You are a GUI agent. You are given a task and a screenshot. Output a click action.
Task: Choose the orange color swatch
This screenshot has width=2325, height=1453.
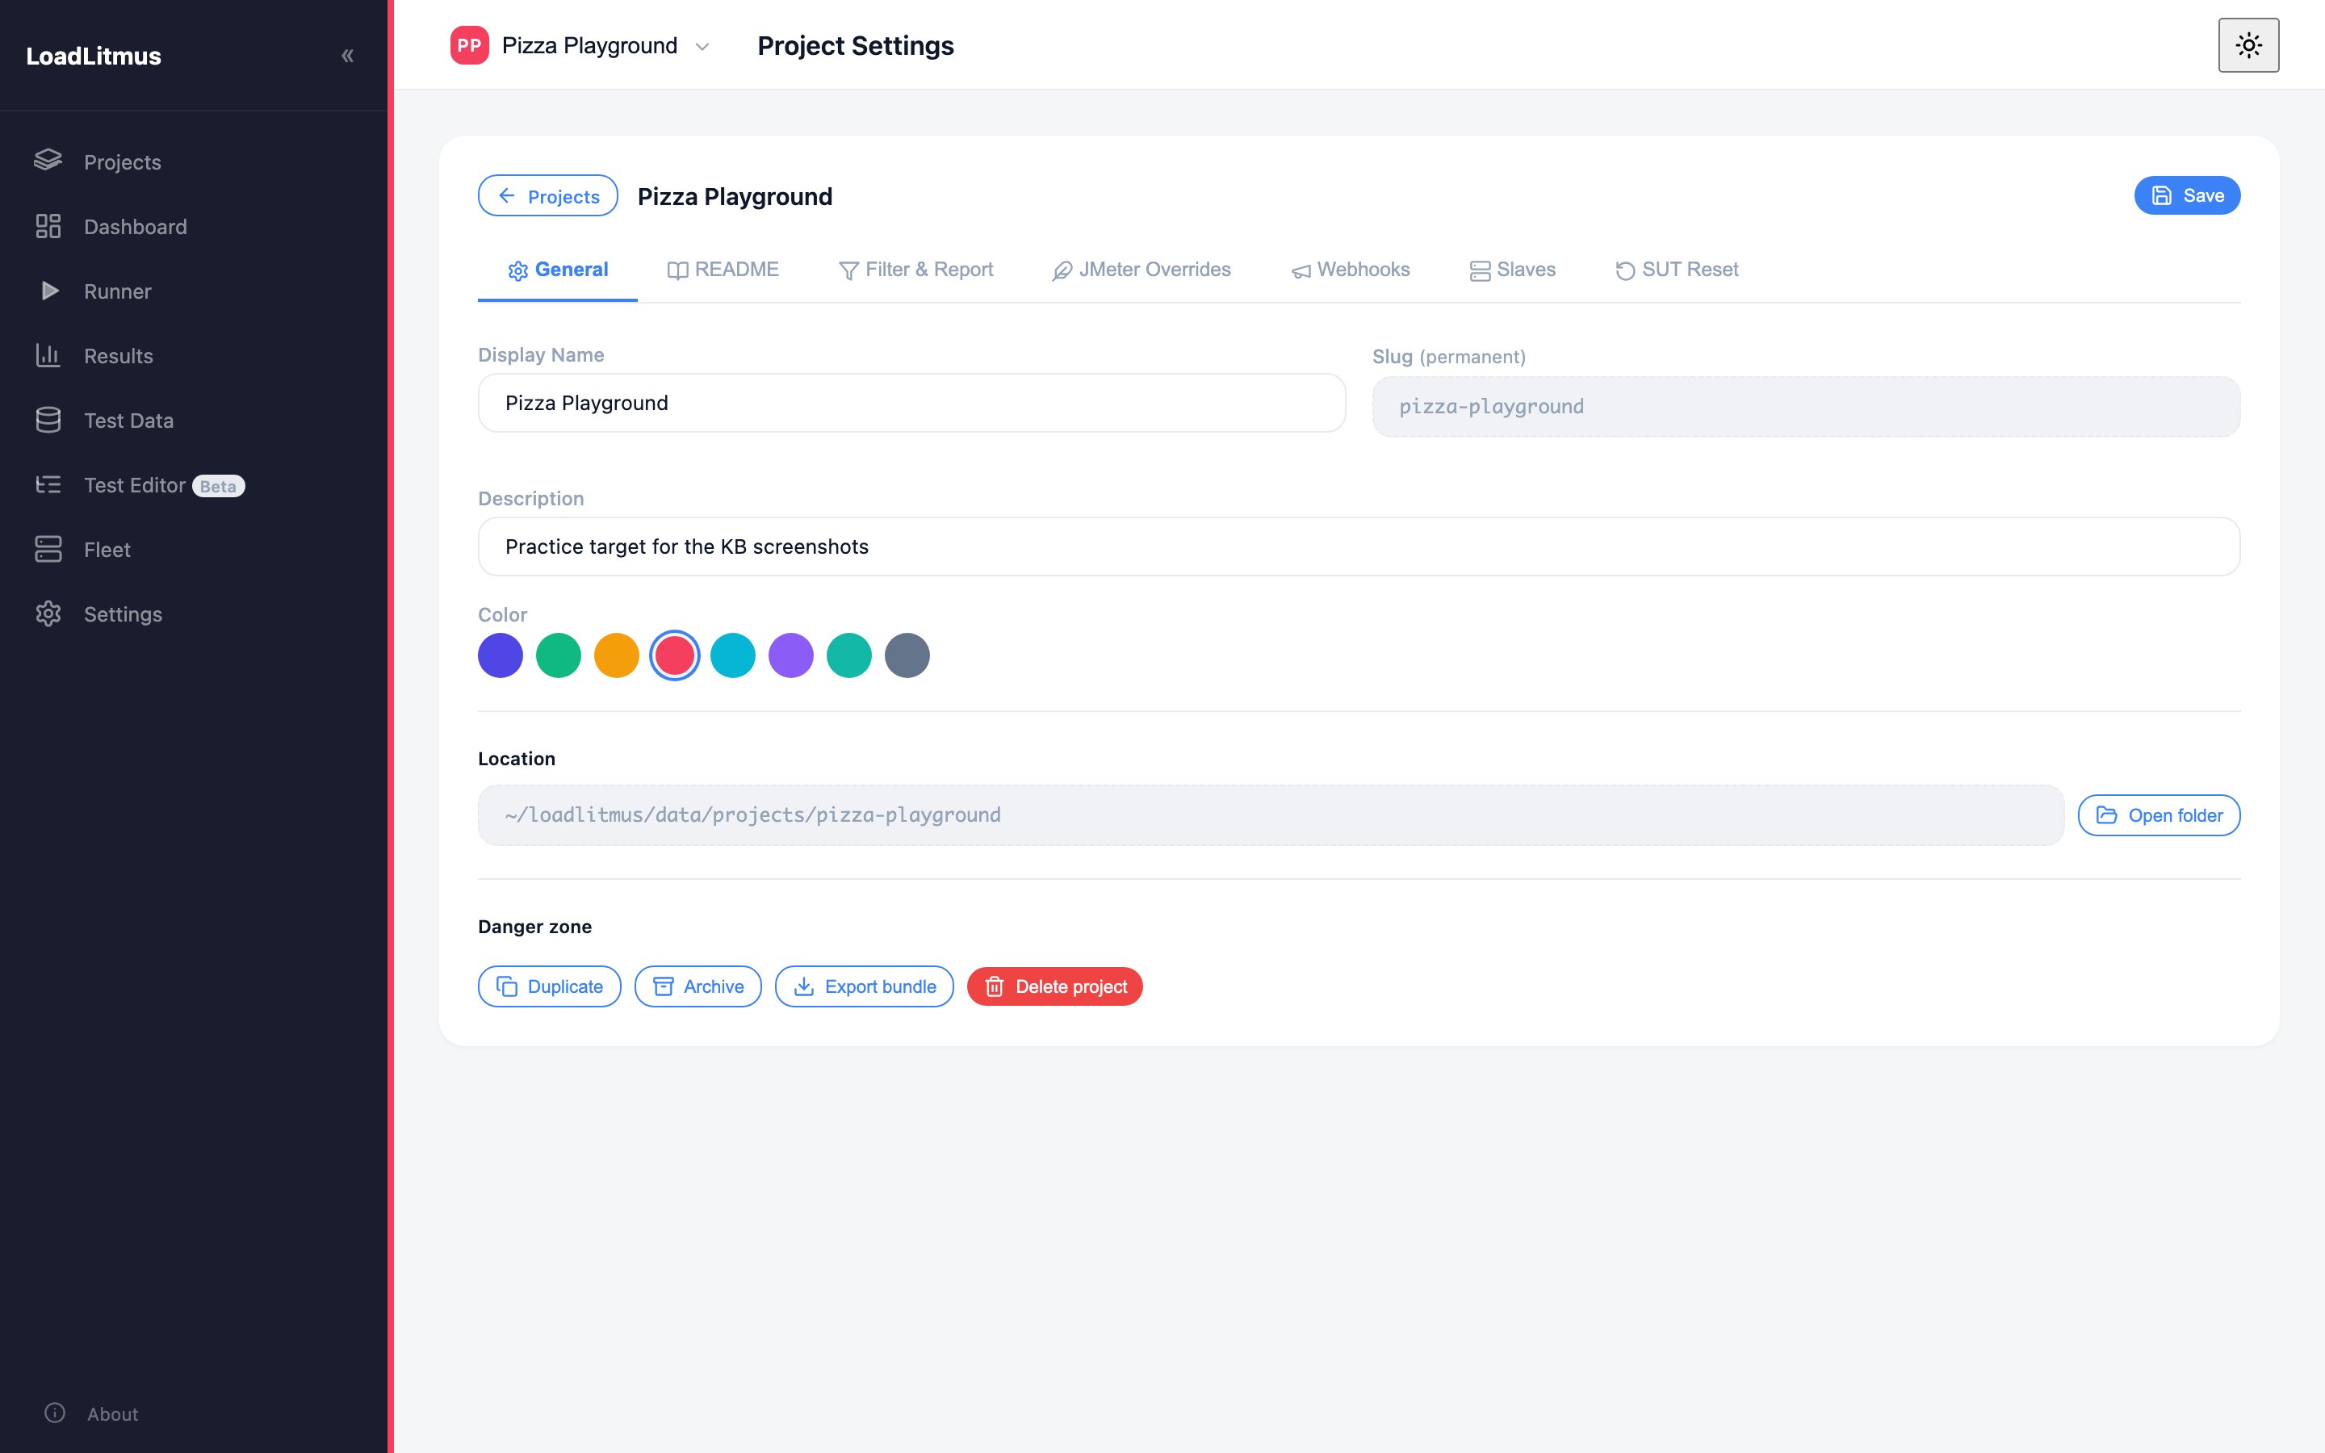coord(617,655)
